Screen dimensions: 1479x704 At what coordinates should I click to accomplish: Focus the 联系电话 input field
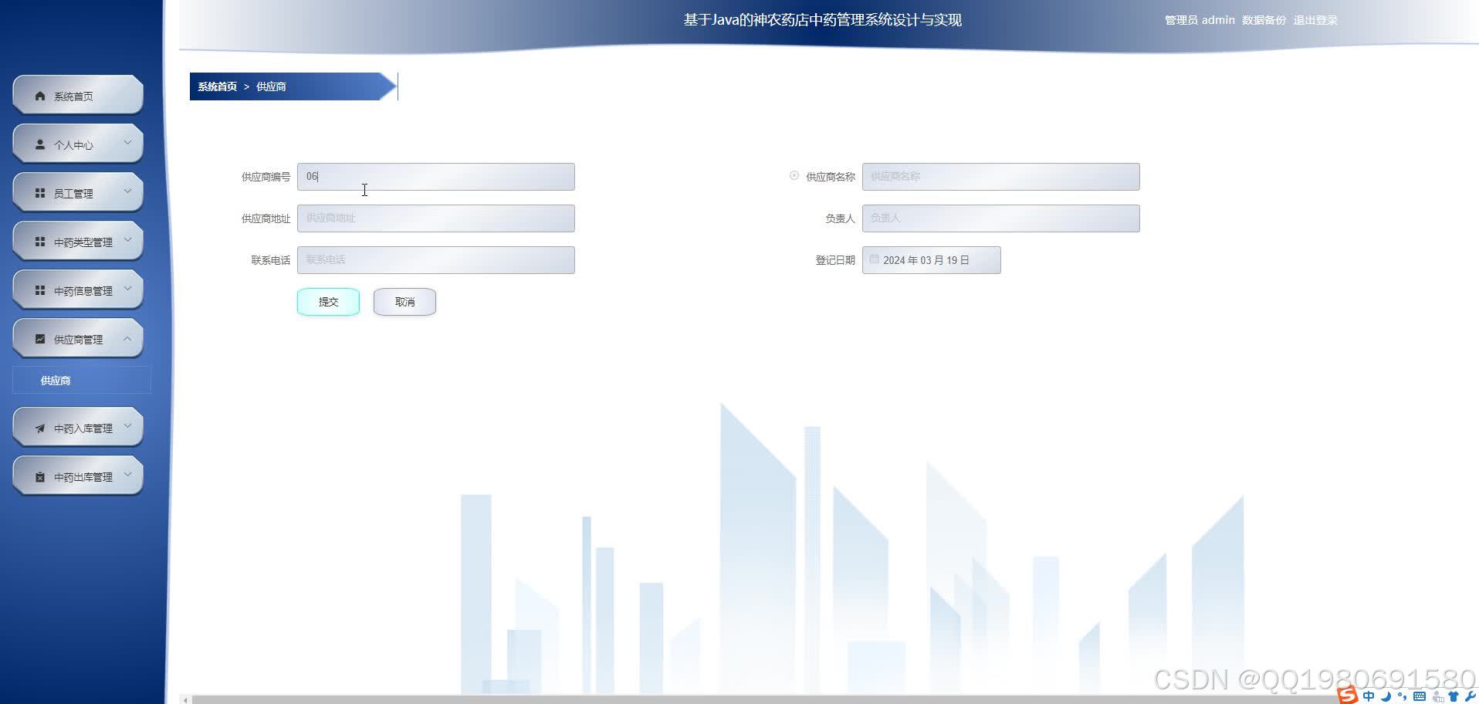(435, 260)
